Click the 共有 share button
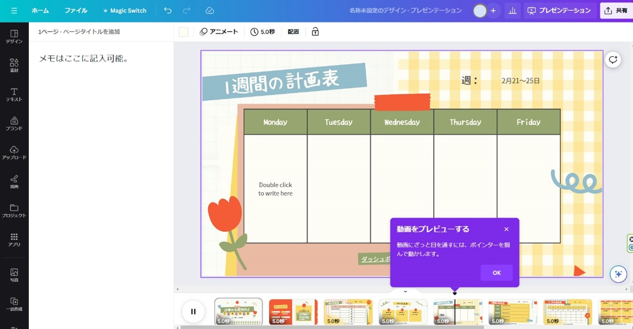633x329 pixels. (x=616, y=11)
